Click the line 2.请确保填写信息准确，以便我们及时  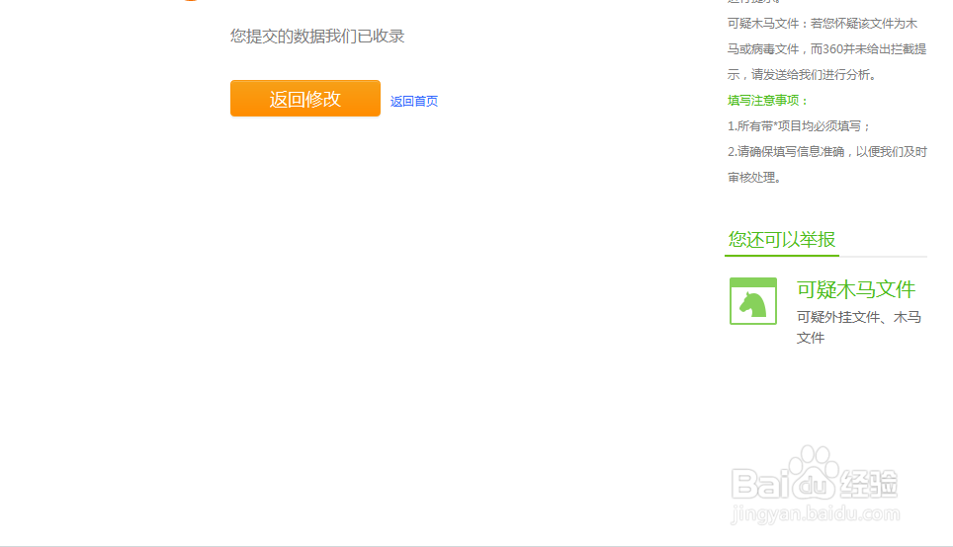click(827, 152)
